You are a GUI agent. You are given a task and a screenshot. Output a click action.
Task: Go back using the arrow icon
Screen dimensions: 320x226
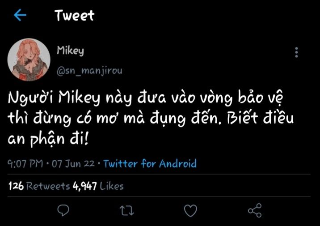(20, 16)
